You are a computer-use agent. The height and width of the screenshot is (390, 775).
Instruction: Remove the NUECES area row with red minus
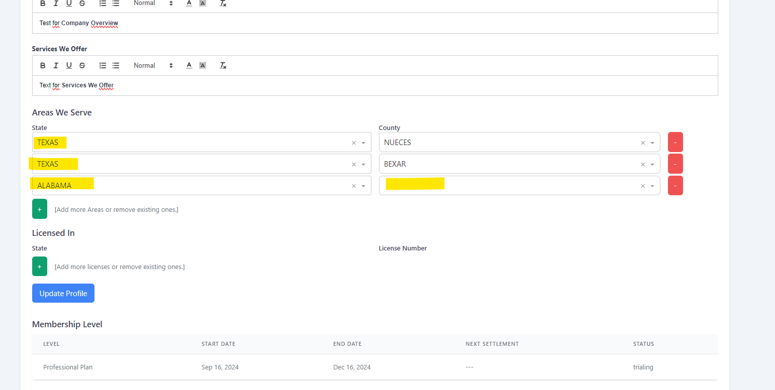(675, 143)
